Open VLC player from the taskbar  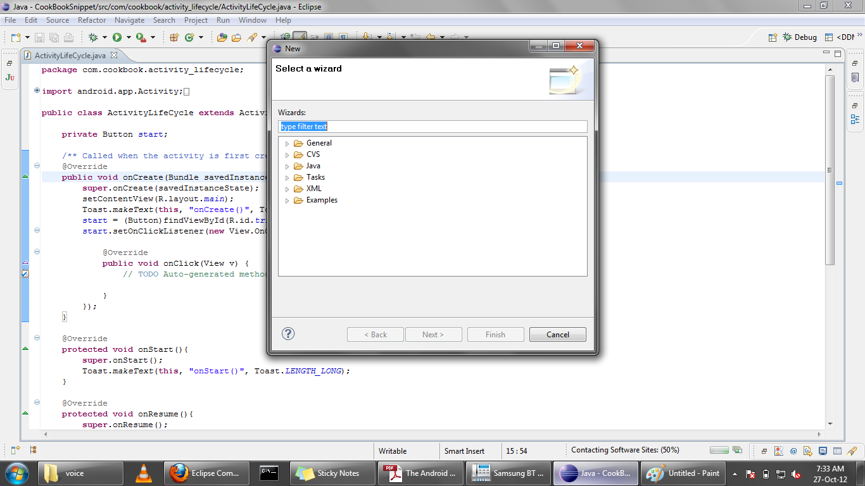pyautogui.click(x=144, y=473)
